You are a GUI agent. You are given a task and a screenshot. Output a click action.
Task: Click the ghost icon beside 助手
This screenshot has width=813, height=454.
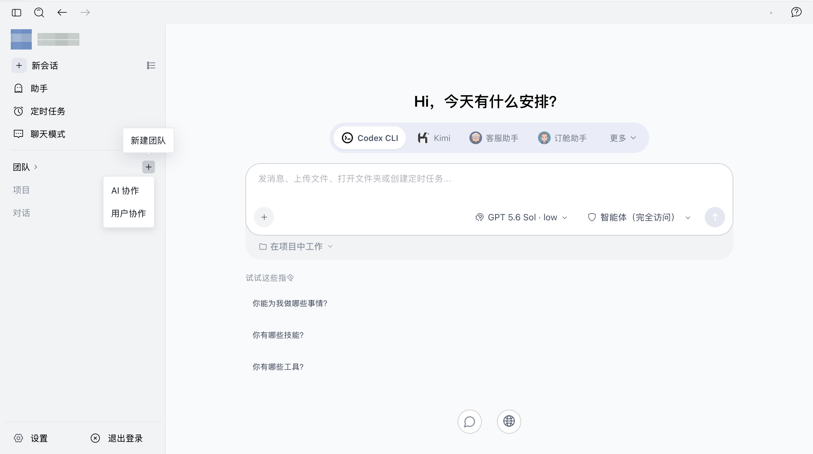pyautogui.click(x=18, y=89)
